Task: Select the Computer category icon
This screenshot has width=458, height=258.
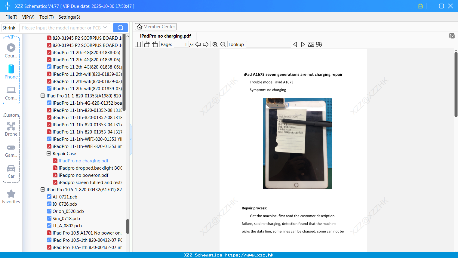Action: pos(11,93)
